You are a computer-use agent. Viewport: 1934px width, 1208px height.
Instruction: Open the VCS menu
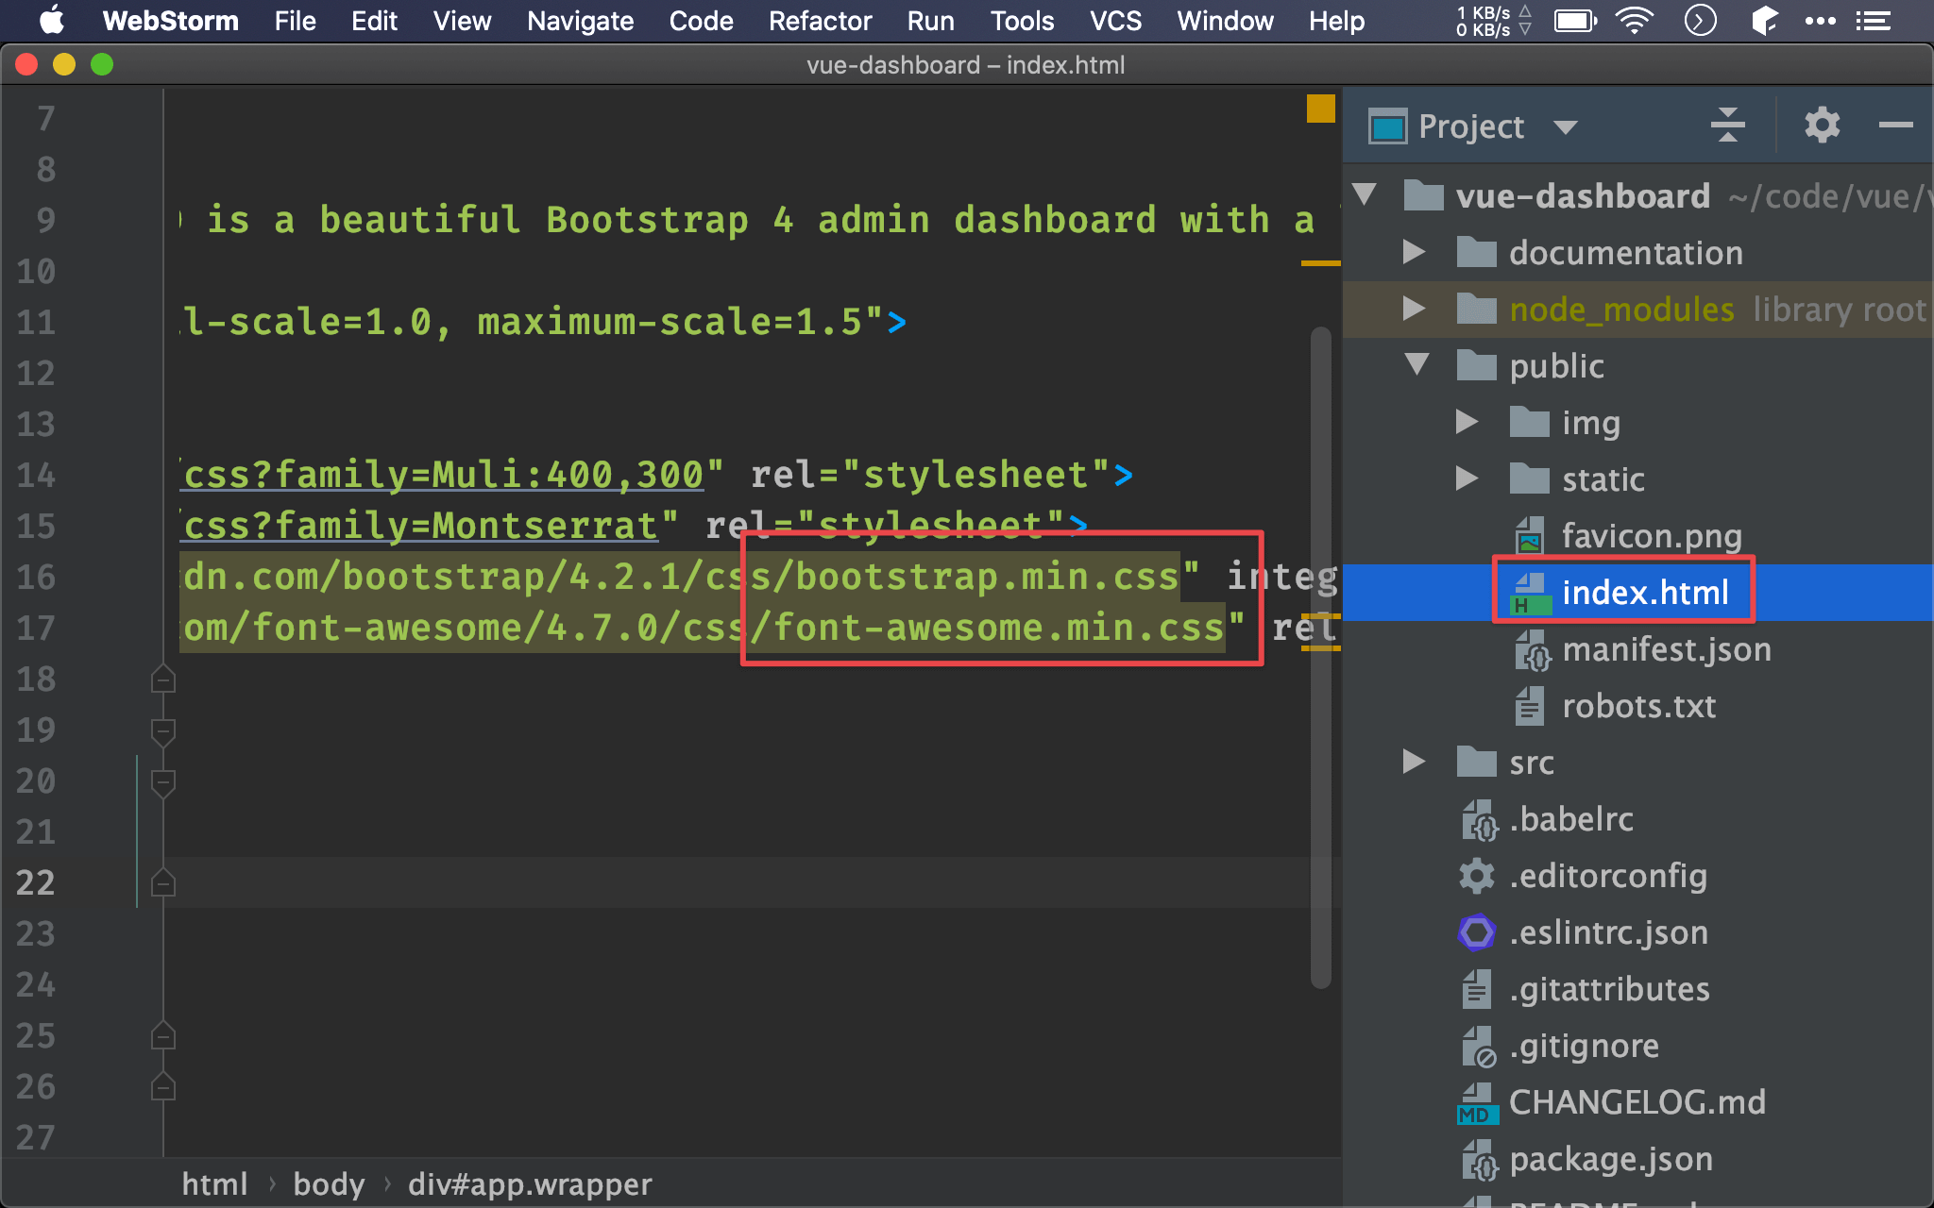1115,21
